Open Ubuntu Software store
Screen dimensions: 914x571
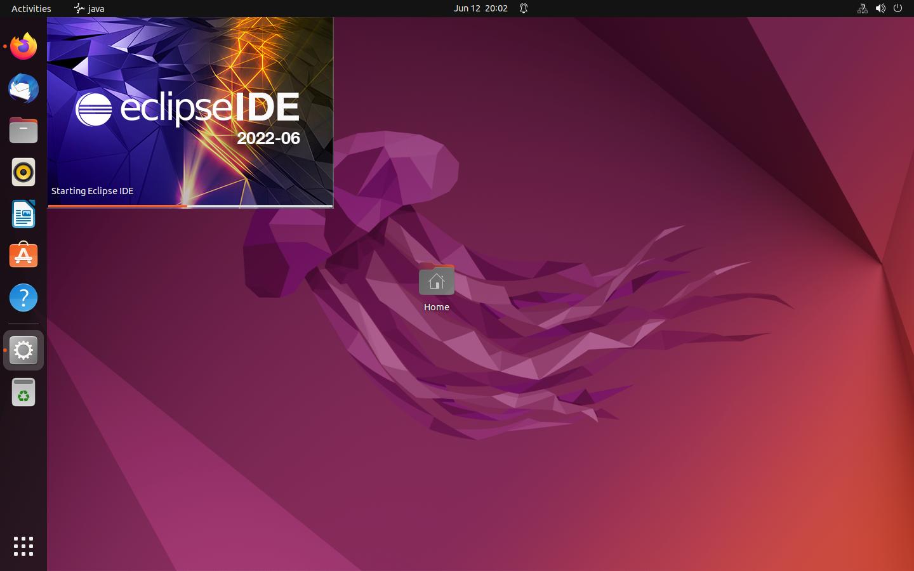23,256
